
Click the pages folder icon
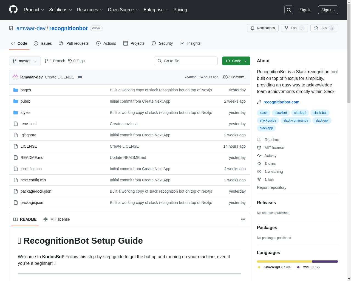point(16,90)
